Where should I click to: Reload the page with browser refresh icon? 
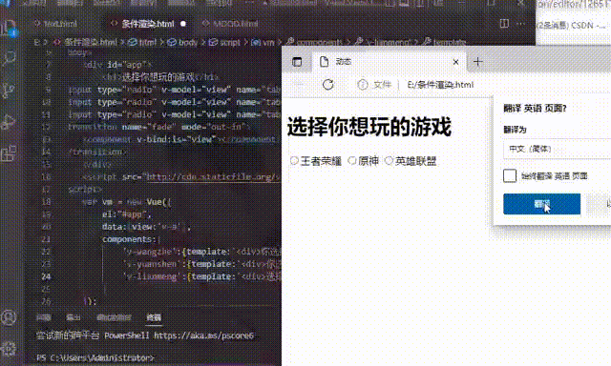[328, 85]
